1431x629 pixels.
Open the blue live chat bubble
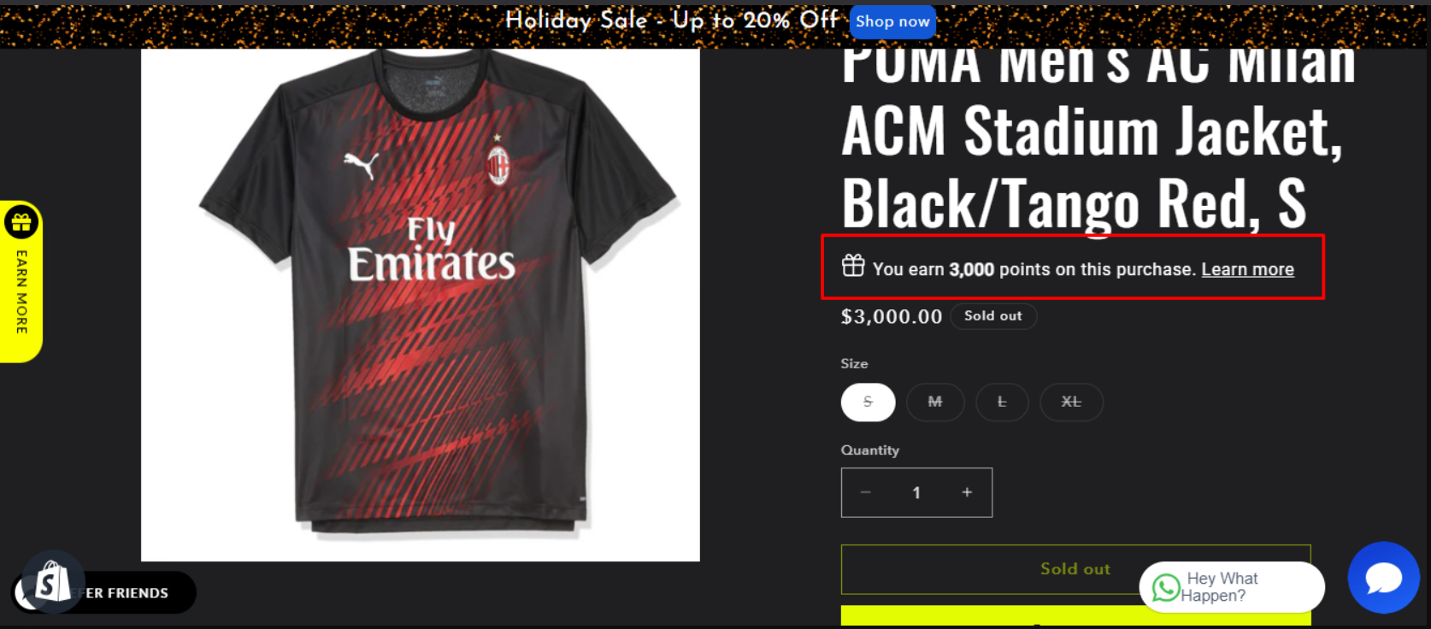point(1383,578)
